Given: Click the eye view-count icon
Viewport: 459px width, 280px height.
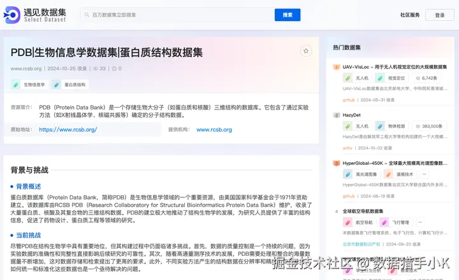Looking at the screenshot, I should click(96, 69).
